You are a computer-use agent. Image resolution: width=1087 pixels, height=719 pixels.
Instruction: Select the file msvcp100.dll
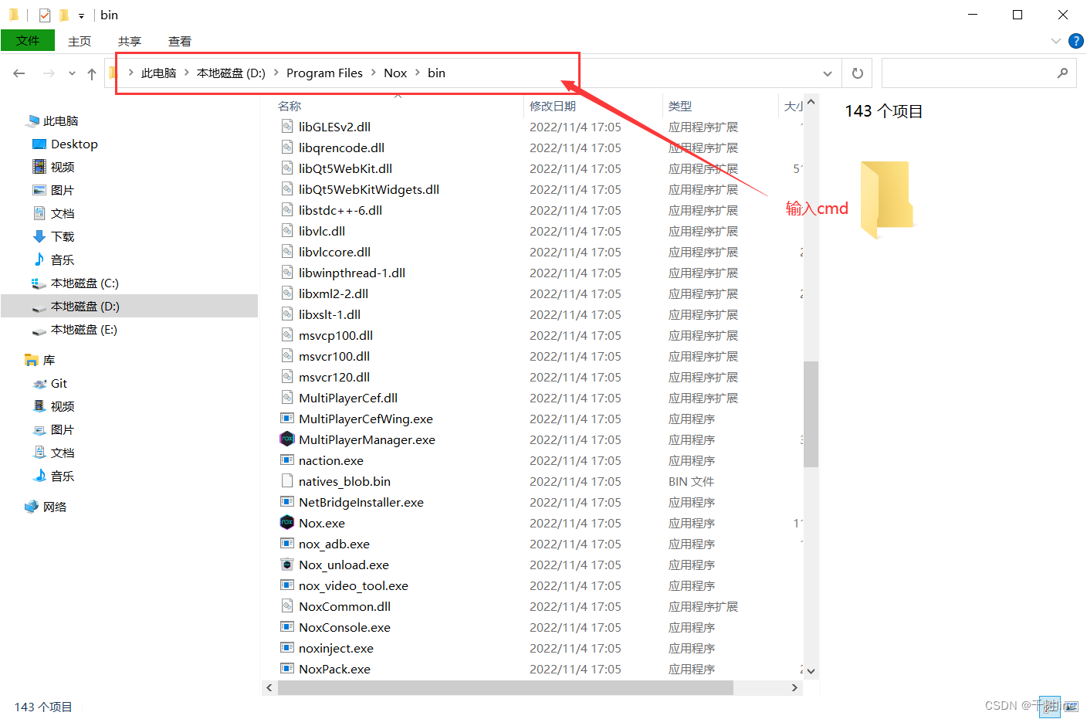pyautogui.click(x=336, y=335)
